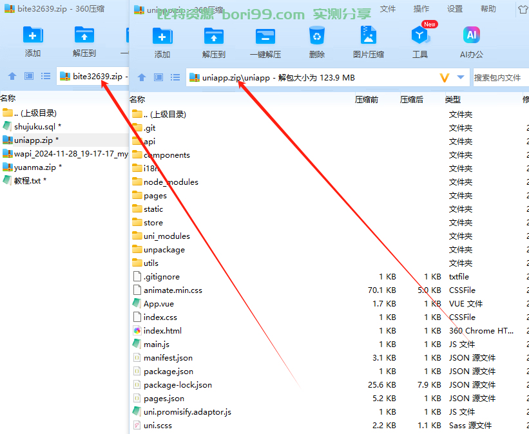This screenshot has height=434, width=529.
Task: Open the 操作 menu
Action: 421,9
